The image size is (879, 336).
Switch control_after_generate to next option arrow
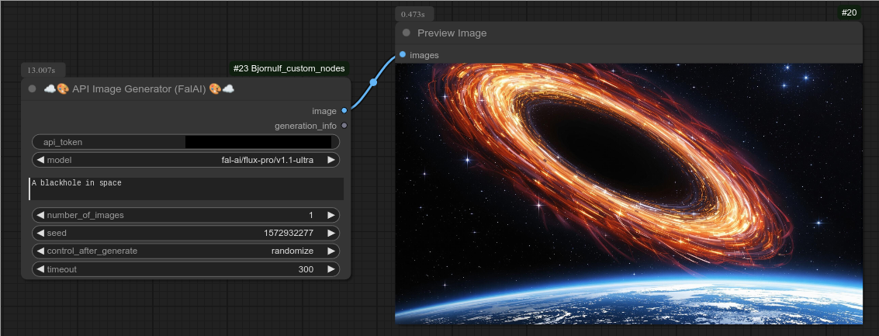(x=331, y=251)
